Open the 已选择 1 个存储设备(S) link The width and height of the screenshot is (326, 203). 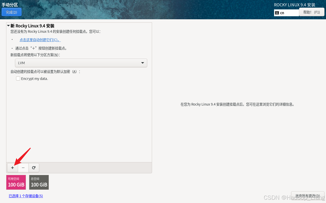[26, 196]
